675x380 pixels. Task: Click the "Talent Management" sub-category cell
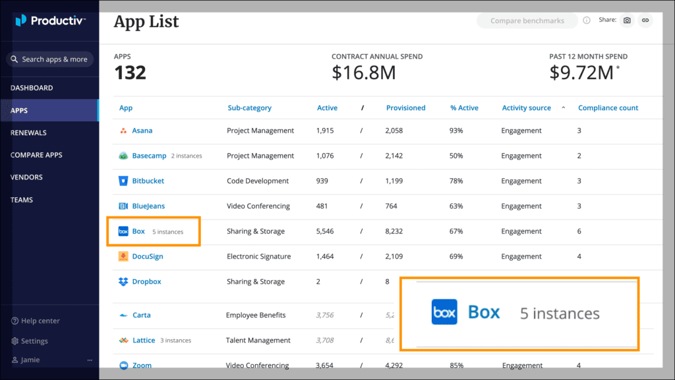point(258,340)
